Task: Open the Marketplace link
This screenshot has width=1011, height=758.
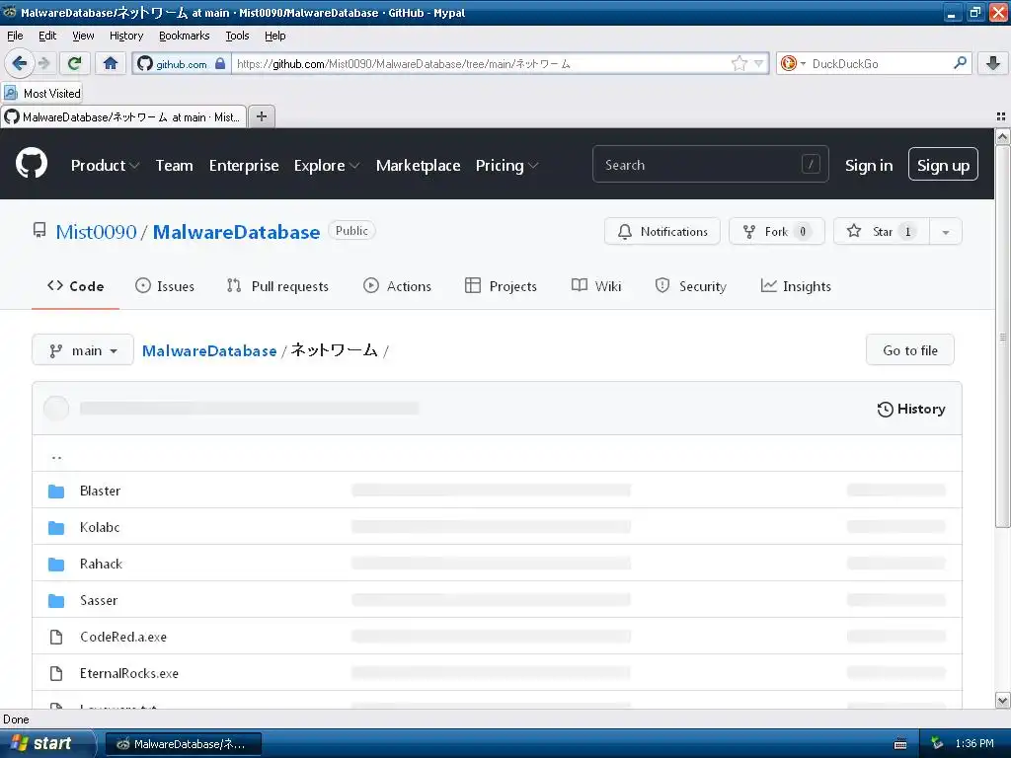Action: [x=418, y=166]
